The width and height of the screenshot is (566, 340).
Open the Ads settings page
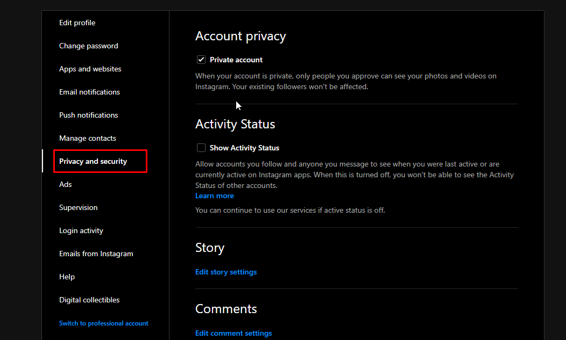65,184
